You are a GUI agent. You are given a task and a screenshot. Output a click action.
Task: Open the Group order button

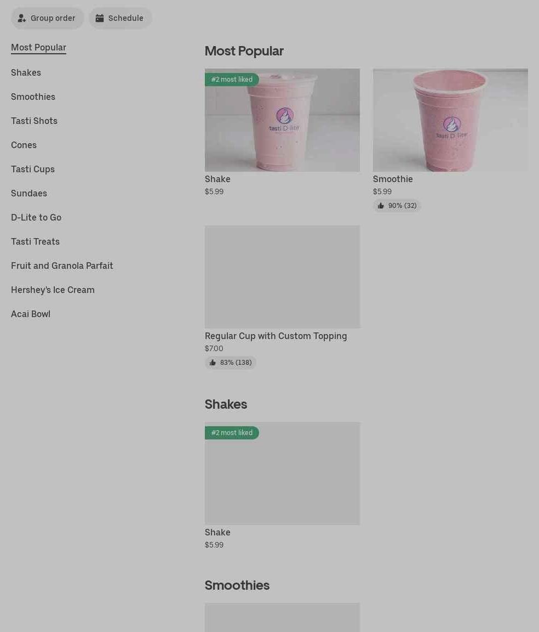click(47, 18)
